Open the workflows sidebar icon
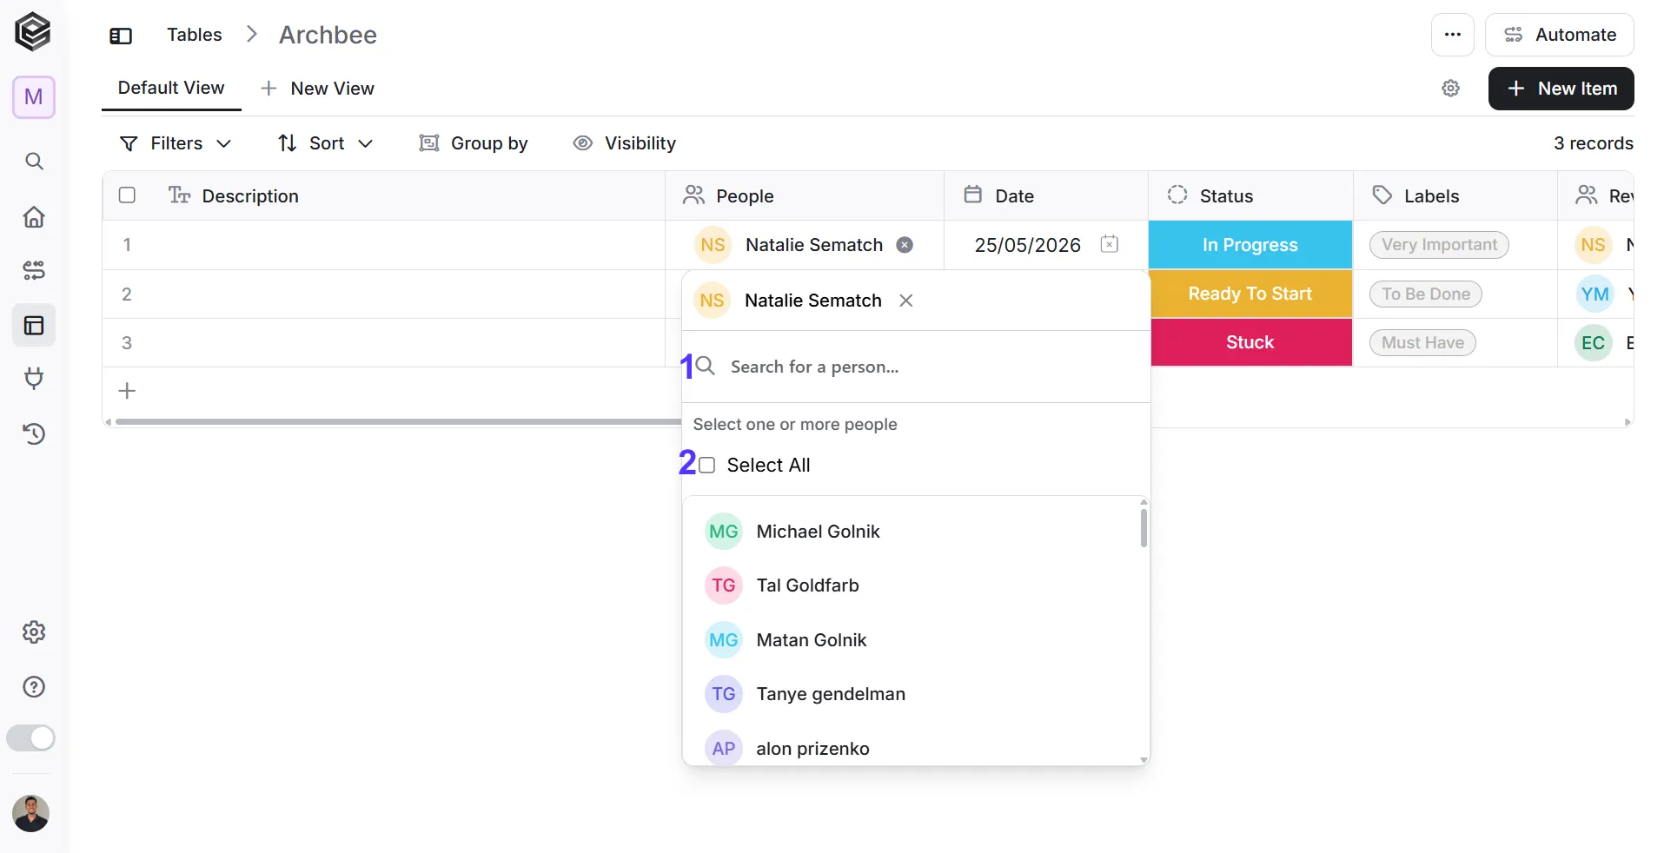This screenshot has width=1664, height=853. click(x=34, y=271)
